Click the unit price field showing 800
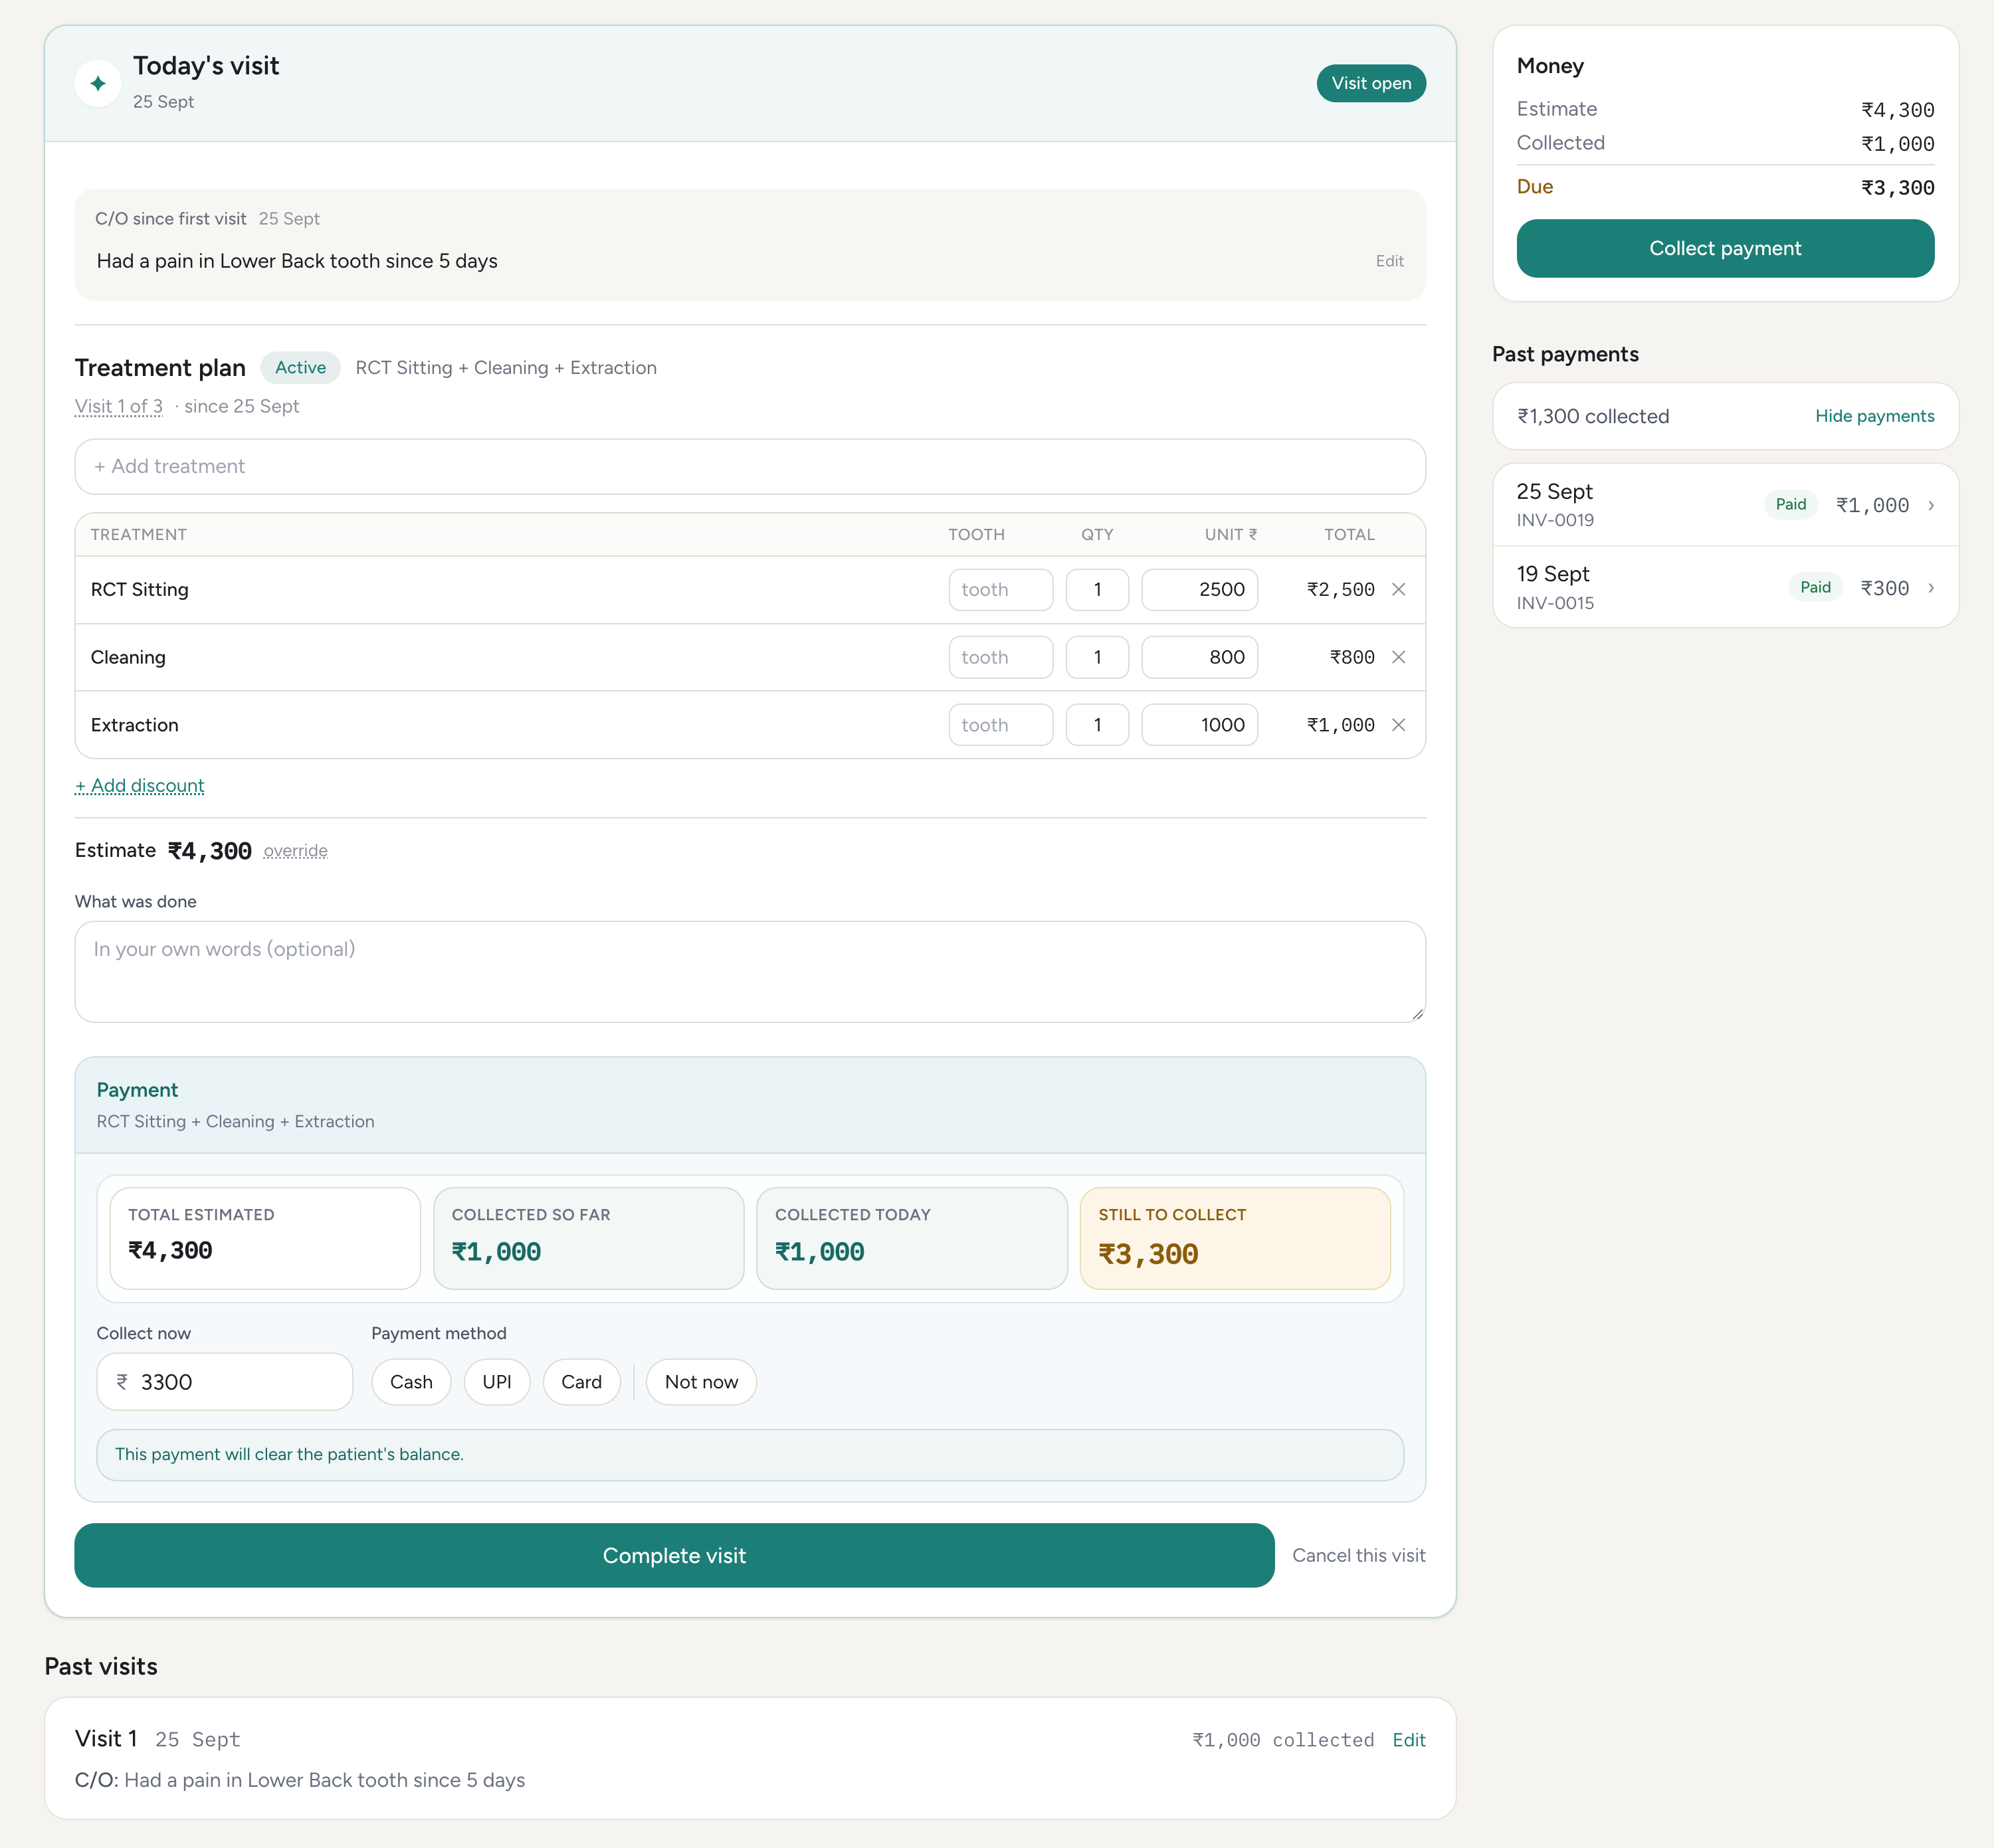This screenshot has height=1848, width=1994. pos(1199,657)
